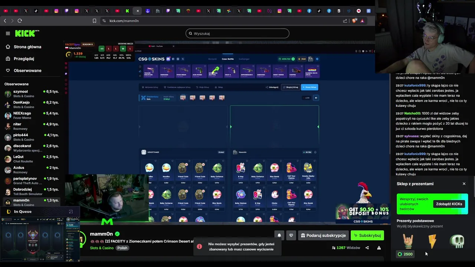Send the rock hand gift

coord(408,241)
